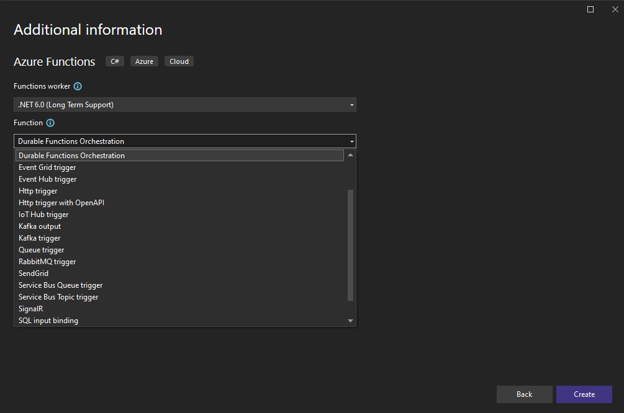Choose RabbitMQ trigger option
This screenshot has height=413, width=624.
click(47, 262)
